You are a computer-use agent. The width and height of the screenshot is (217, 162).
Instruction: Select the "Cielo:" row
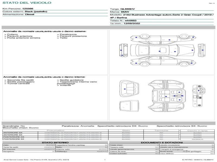point(29,145)
